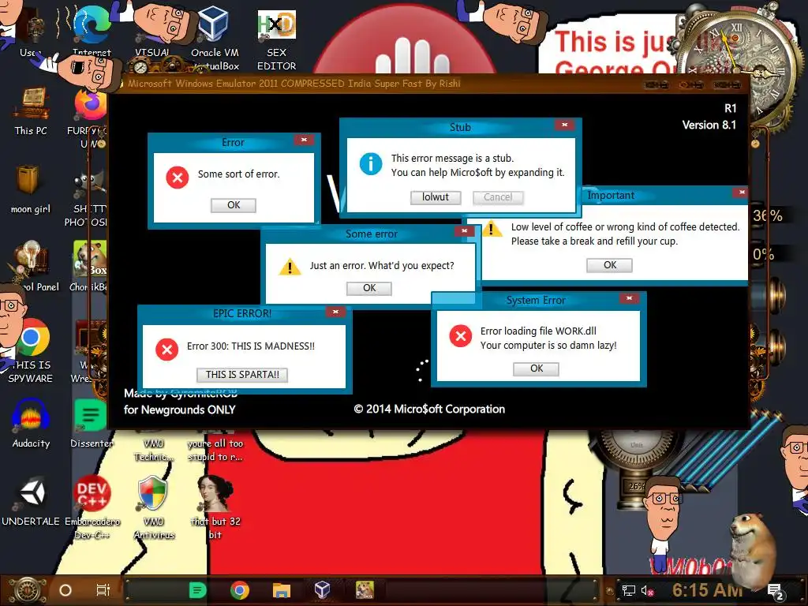The height and width of the screenshot is (606, 808).
Task: Open the notification center icon
Action: click(775, 592)
